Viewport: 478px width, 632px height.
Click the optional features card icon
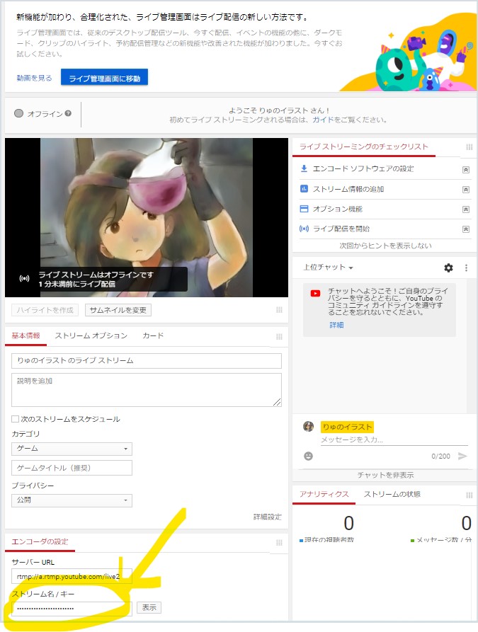pyautogui.click(x=304, y=209)
